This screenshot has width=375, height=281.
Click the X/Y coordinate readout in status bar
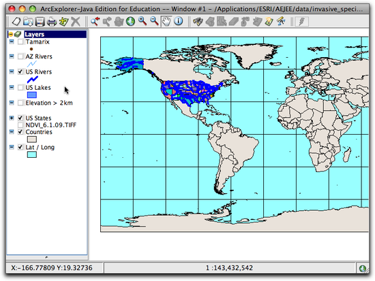[x=52, y=268]
